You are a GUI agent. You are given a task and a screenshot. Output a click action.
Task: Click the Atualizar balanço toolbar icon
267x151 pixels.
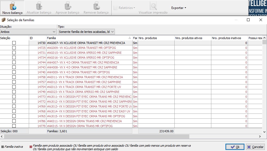[x=39, y=6]
